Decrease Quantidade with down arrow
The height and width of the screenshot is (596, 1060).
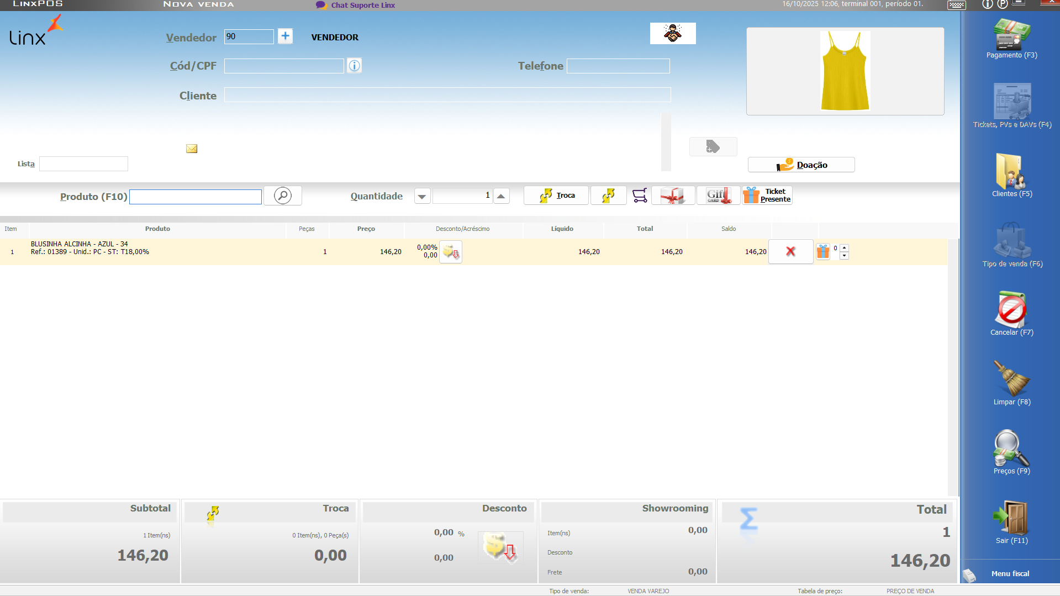pos(422,196)
